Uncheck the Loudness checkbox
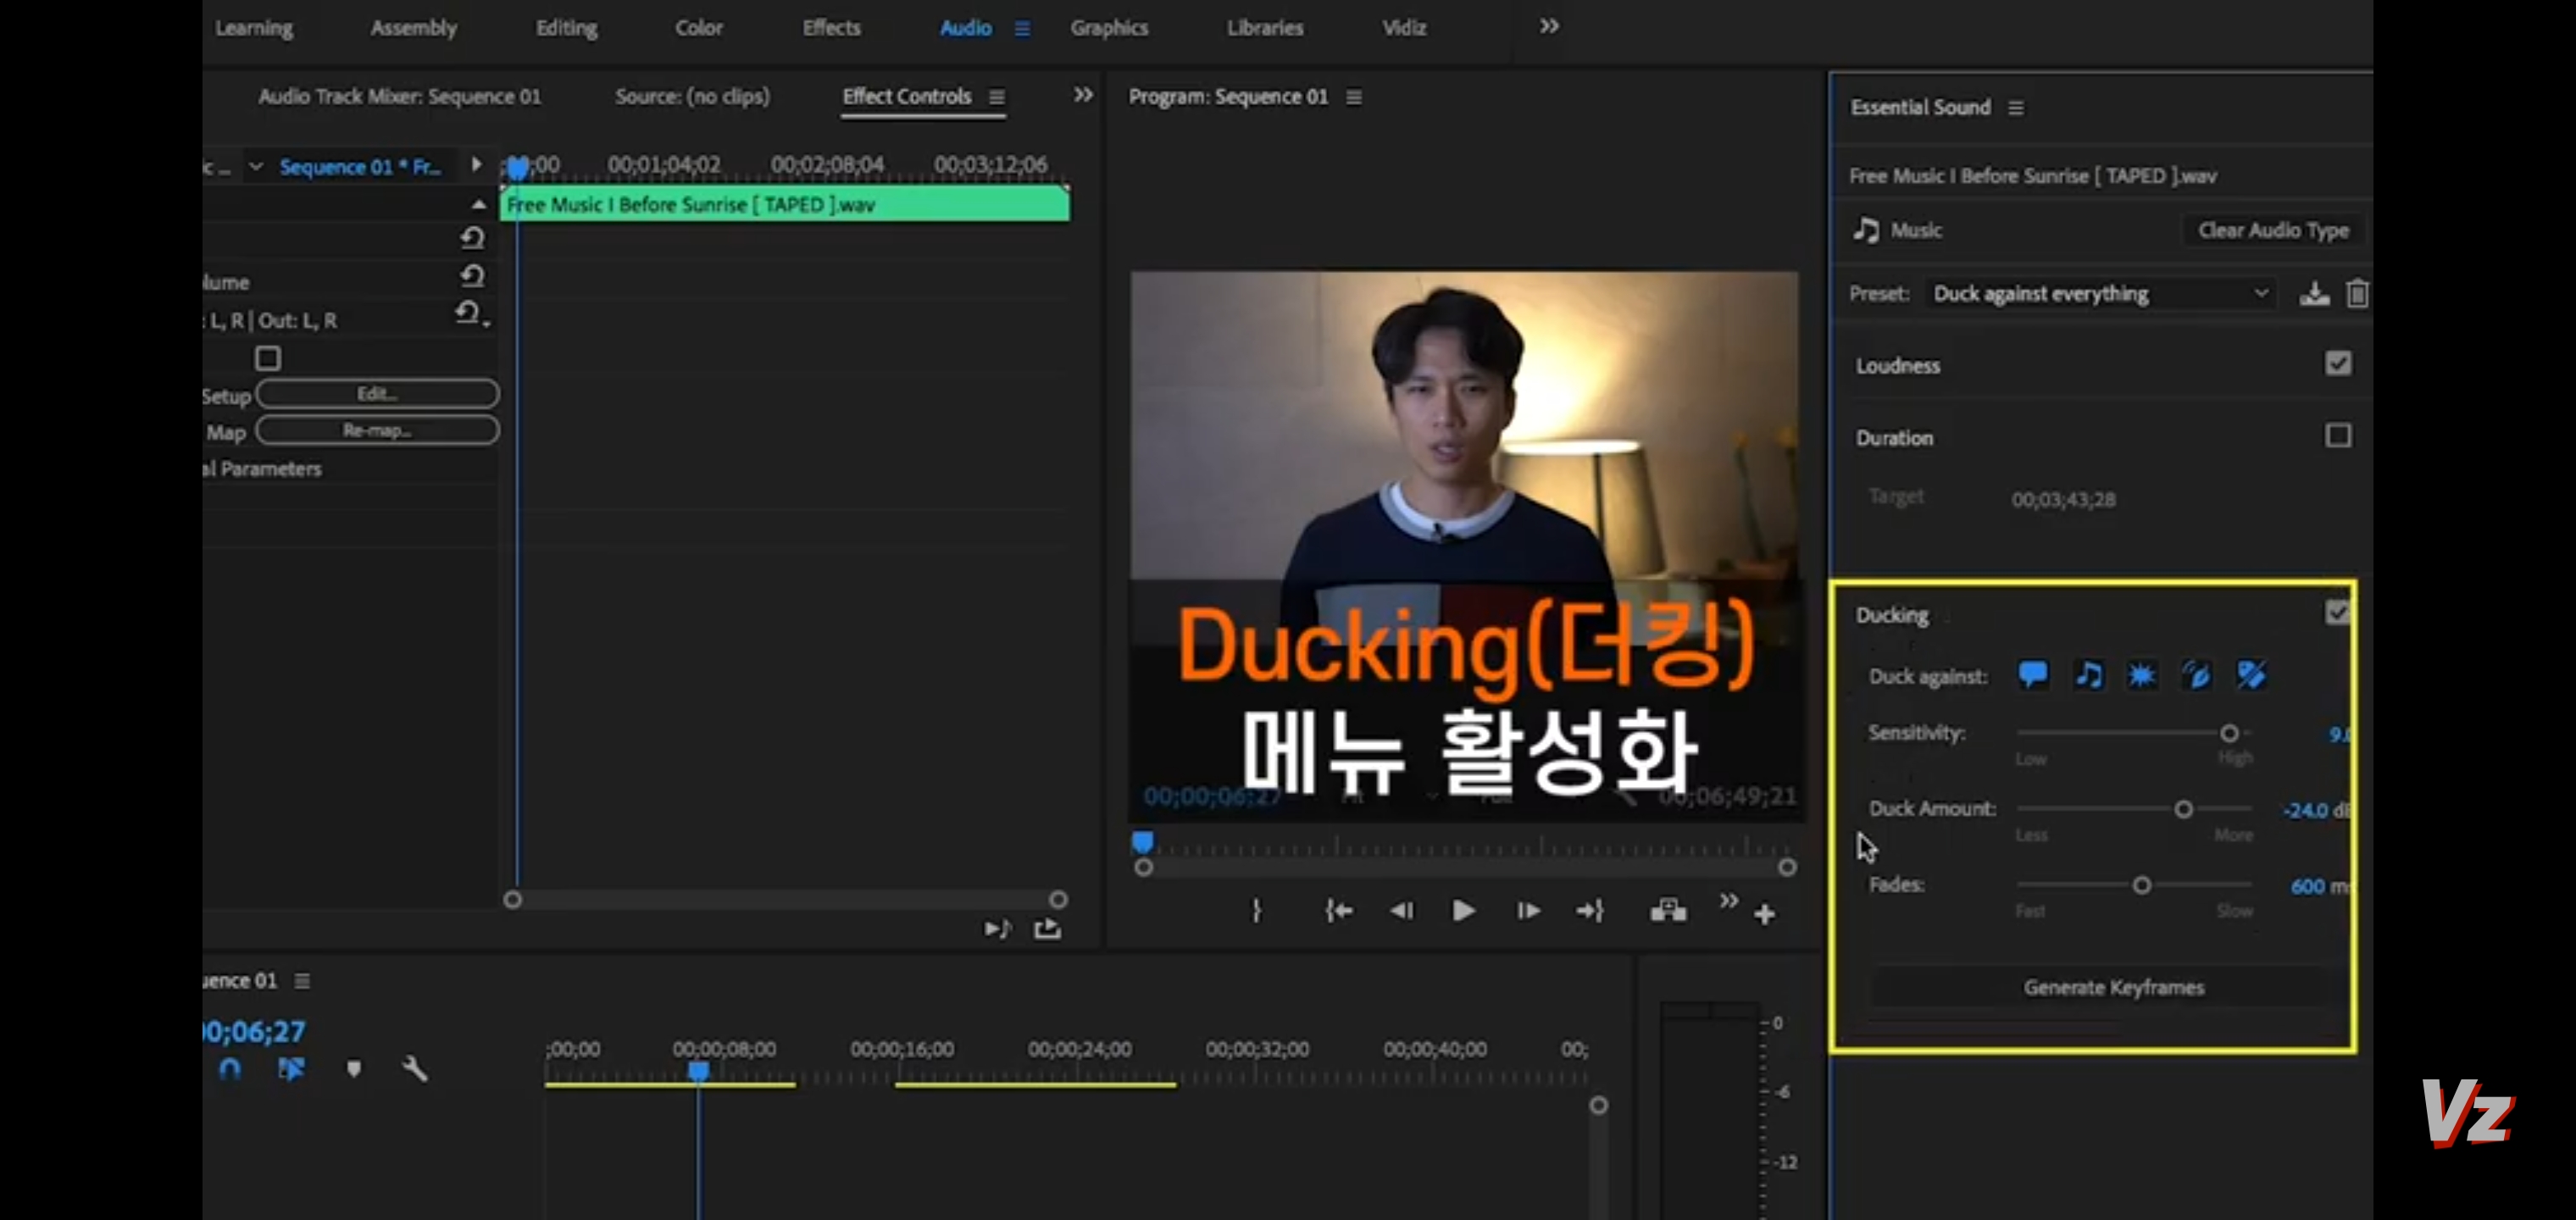 click(2337, 364)
